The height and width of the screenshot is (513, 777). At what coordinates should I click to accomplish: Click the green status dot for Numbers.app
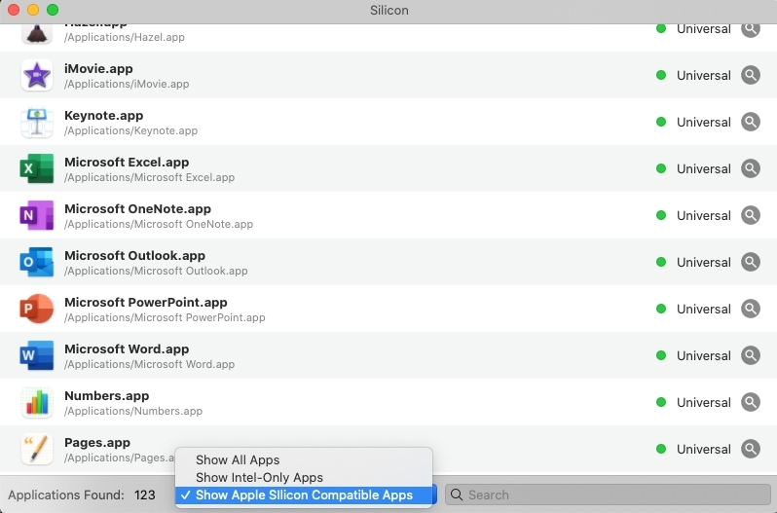coord(661,402)
